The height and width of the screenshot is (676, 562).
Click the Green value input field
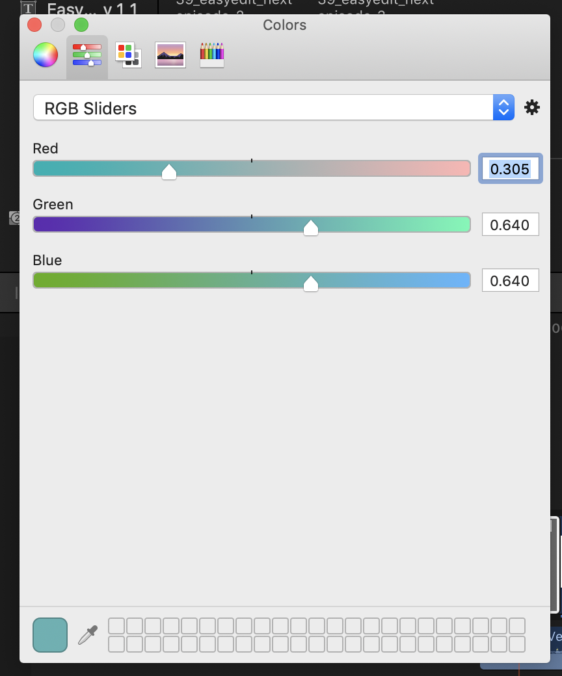510,225
